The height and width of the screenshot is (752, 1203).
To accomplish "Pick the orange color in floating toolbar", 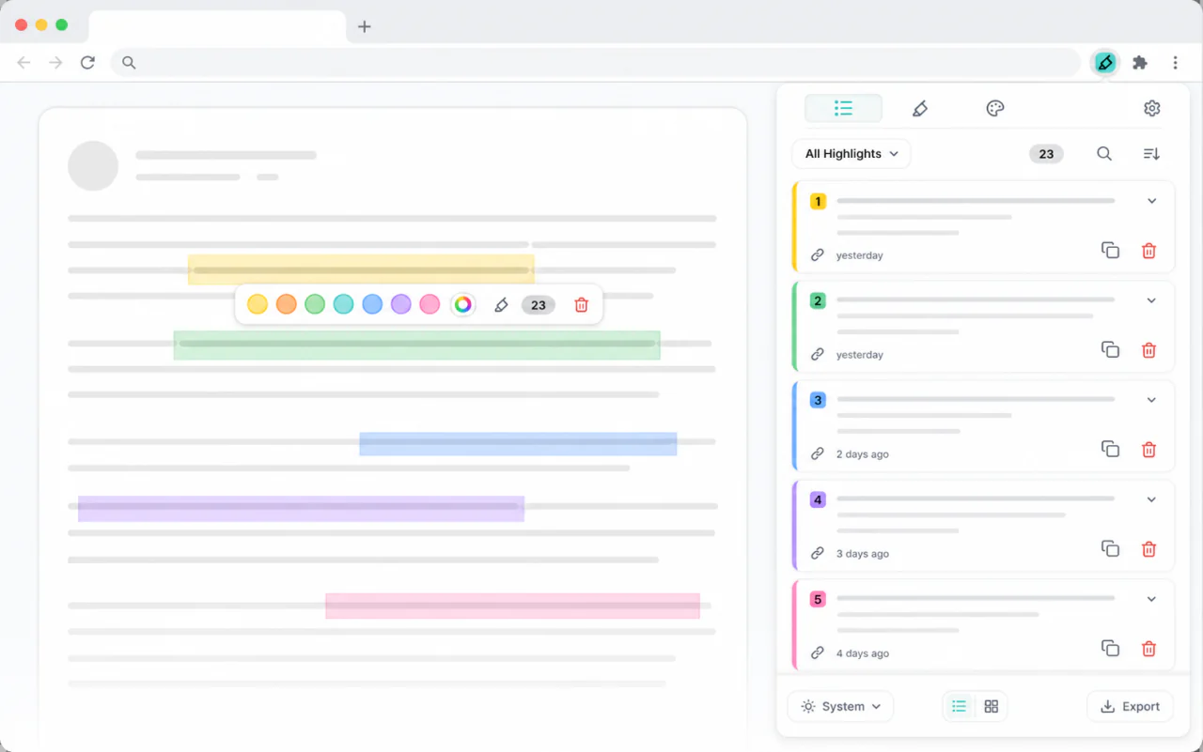I will point(287,304).
